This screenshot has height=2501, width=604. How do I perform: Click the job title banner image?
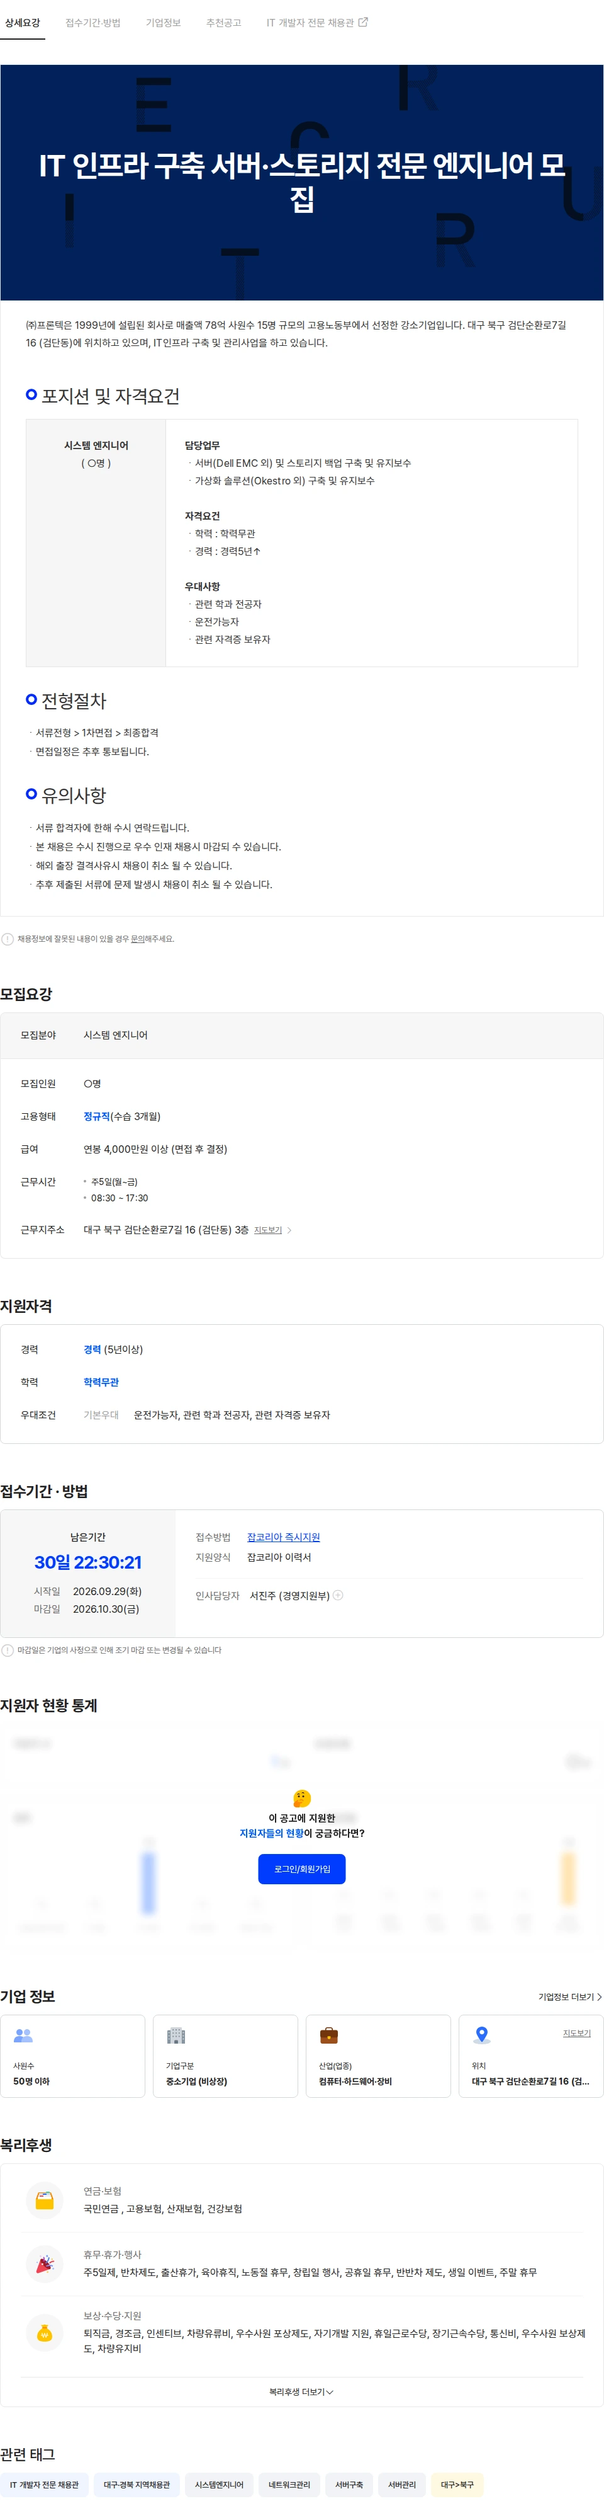[x=301, y=183]
